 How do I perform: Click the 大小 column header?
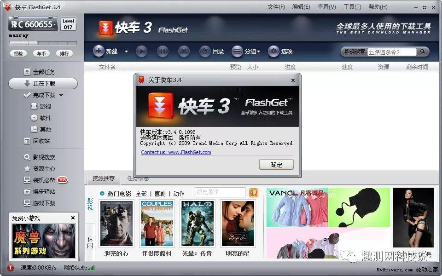[x=253, y=67]
